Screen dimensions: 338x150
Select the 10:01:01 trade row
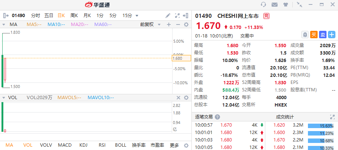coord(229,133)
